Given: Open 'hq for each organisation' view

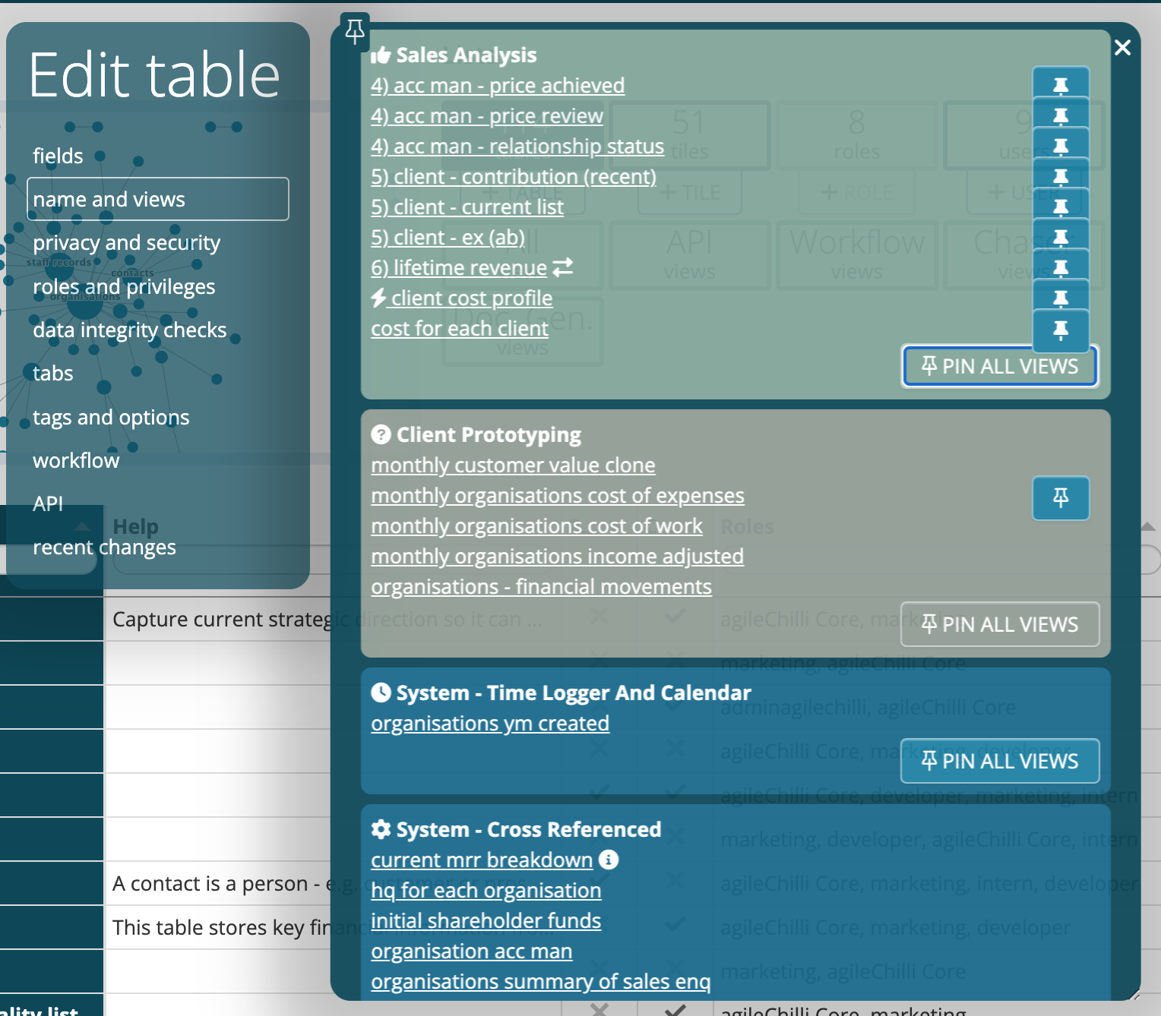Looking at the screenshot, I should pos(486,891).
